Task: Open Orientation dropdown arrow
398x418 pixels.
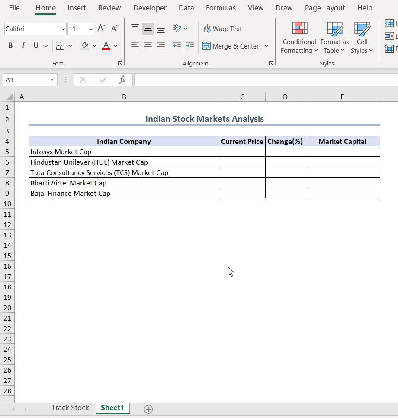Action: click(186, 29)
